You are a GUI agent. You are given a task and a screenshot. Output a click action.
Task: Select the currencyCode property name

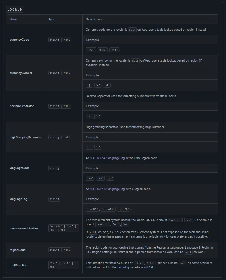pyautogui.click(x=19, y=40)
